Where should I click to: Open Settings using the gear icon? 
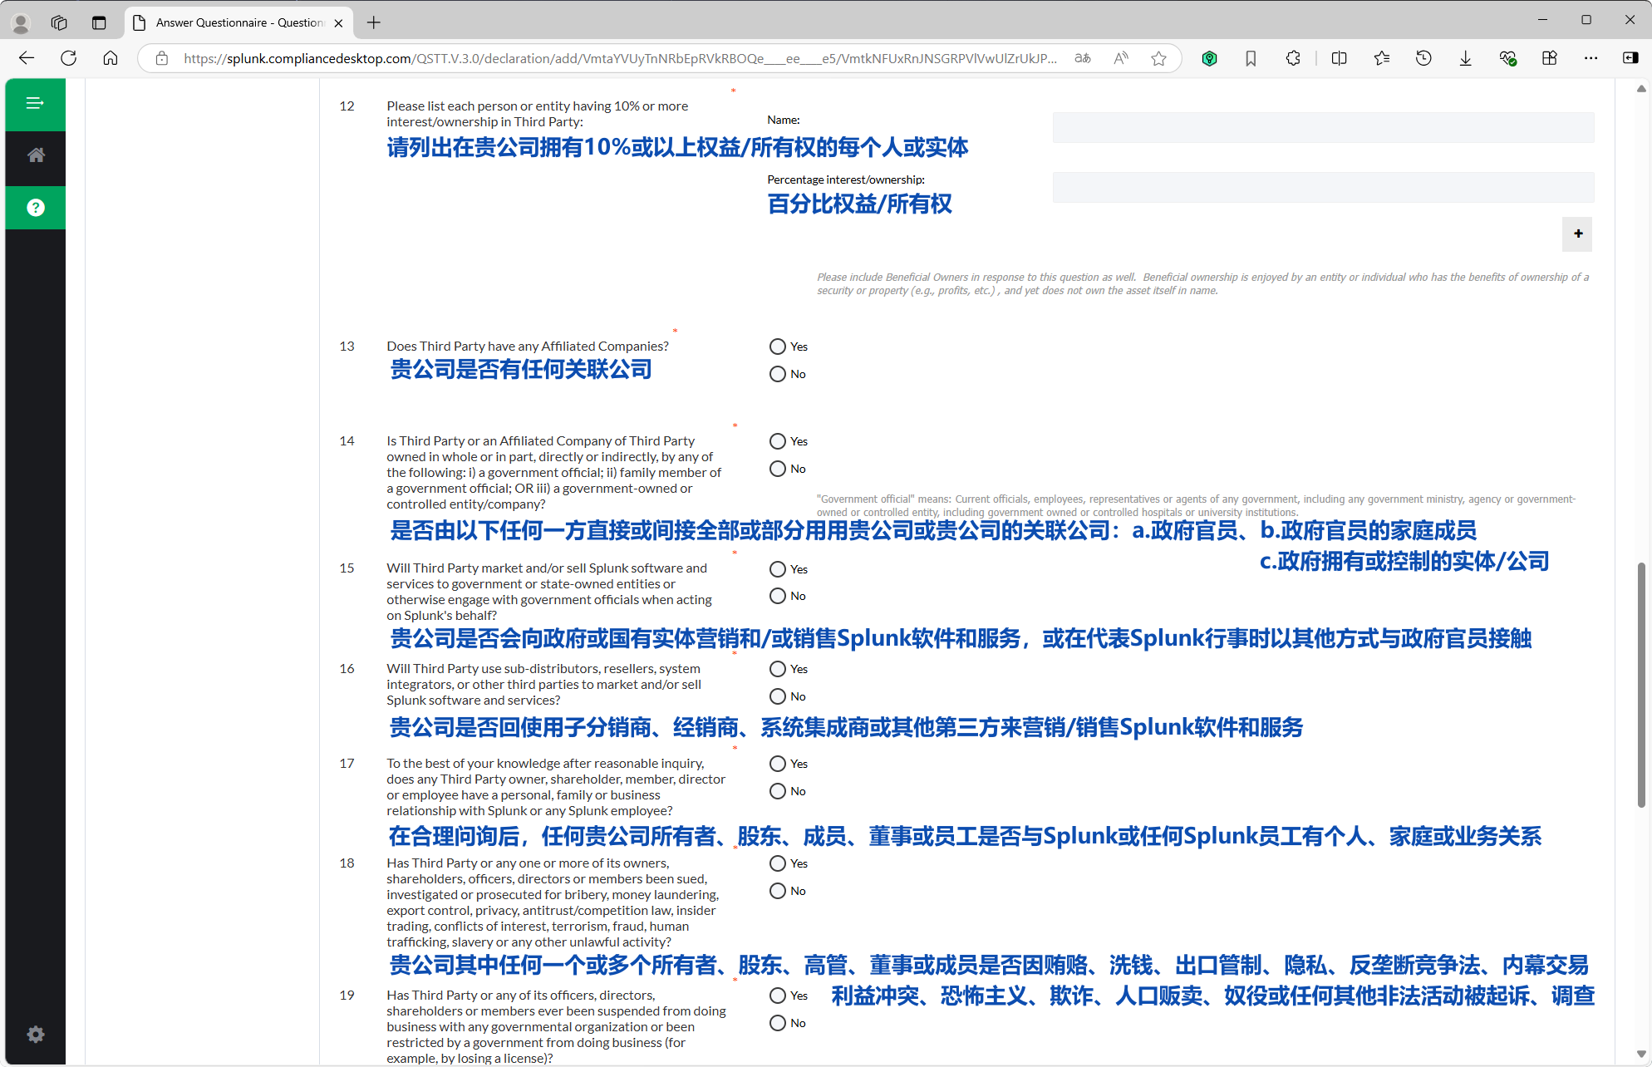[x=35, y=1034]
